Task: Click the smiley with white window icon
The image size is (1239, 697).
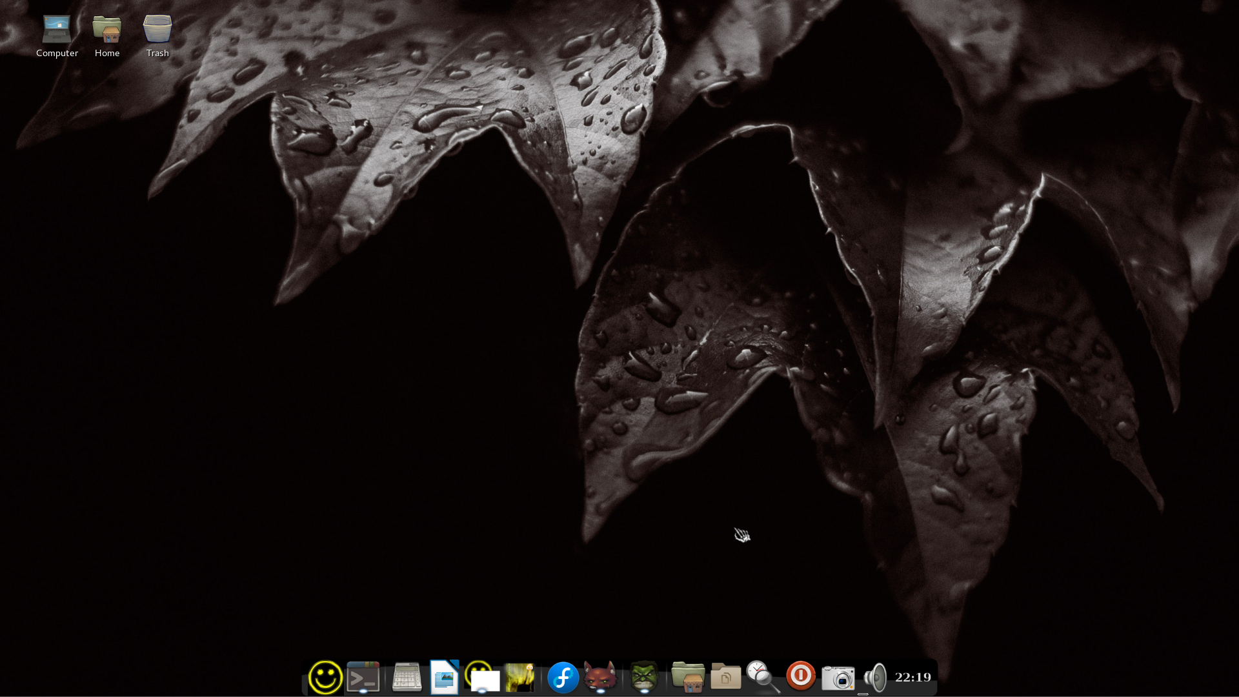Action: point(483,678)
